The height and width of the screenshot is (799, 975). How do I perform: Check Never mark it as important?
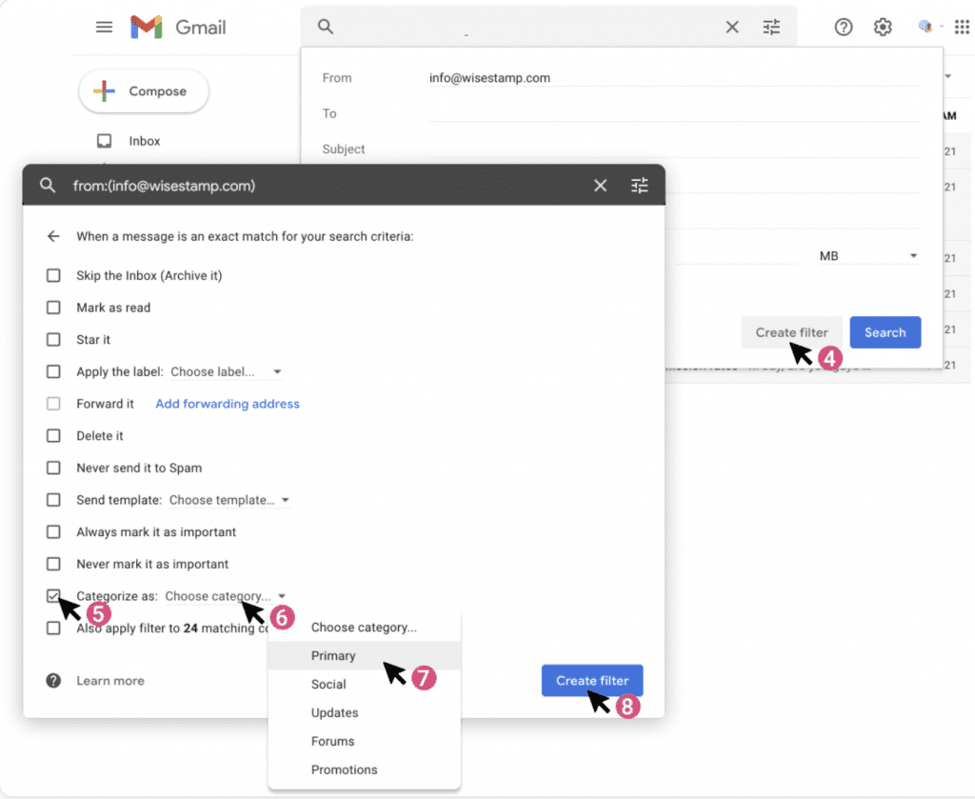pyautogui.click(x=53, y=564)
